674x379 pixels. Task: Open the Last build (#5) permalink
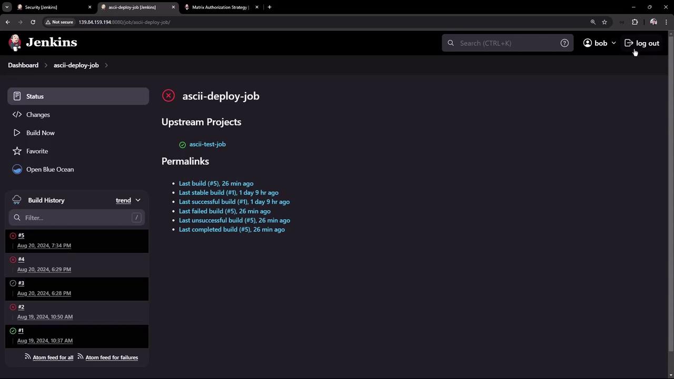(x=216, y=184)
